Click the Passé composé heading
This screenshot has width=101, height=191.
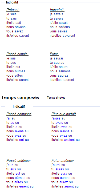pyautogui.click(x=19, y=114)
